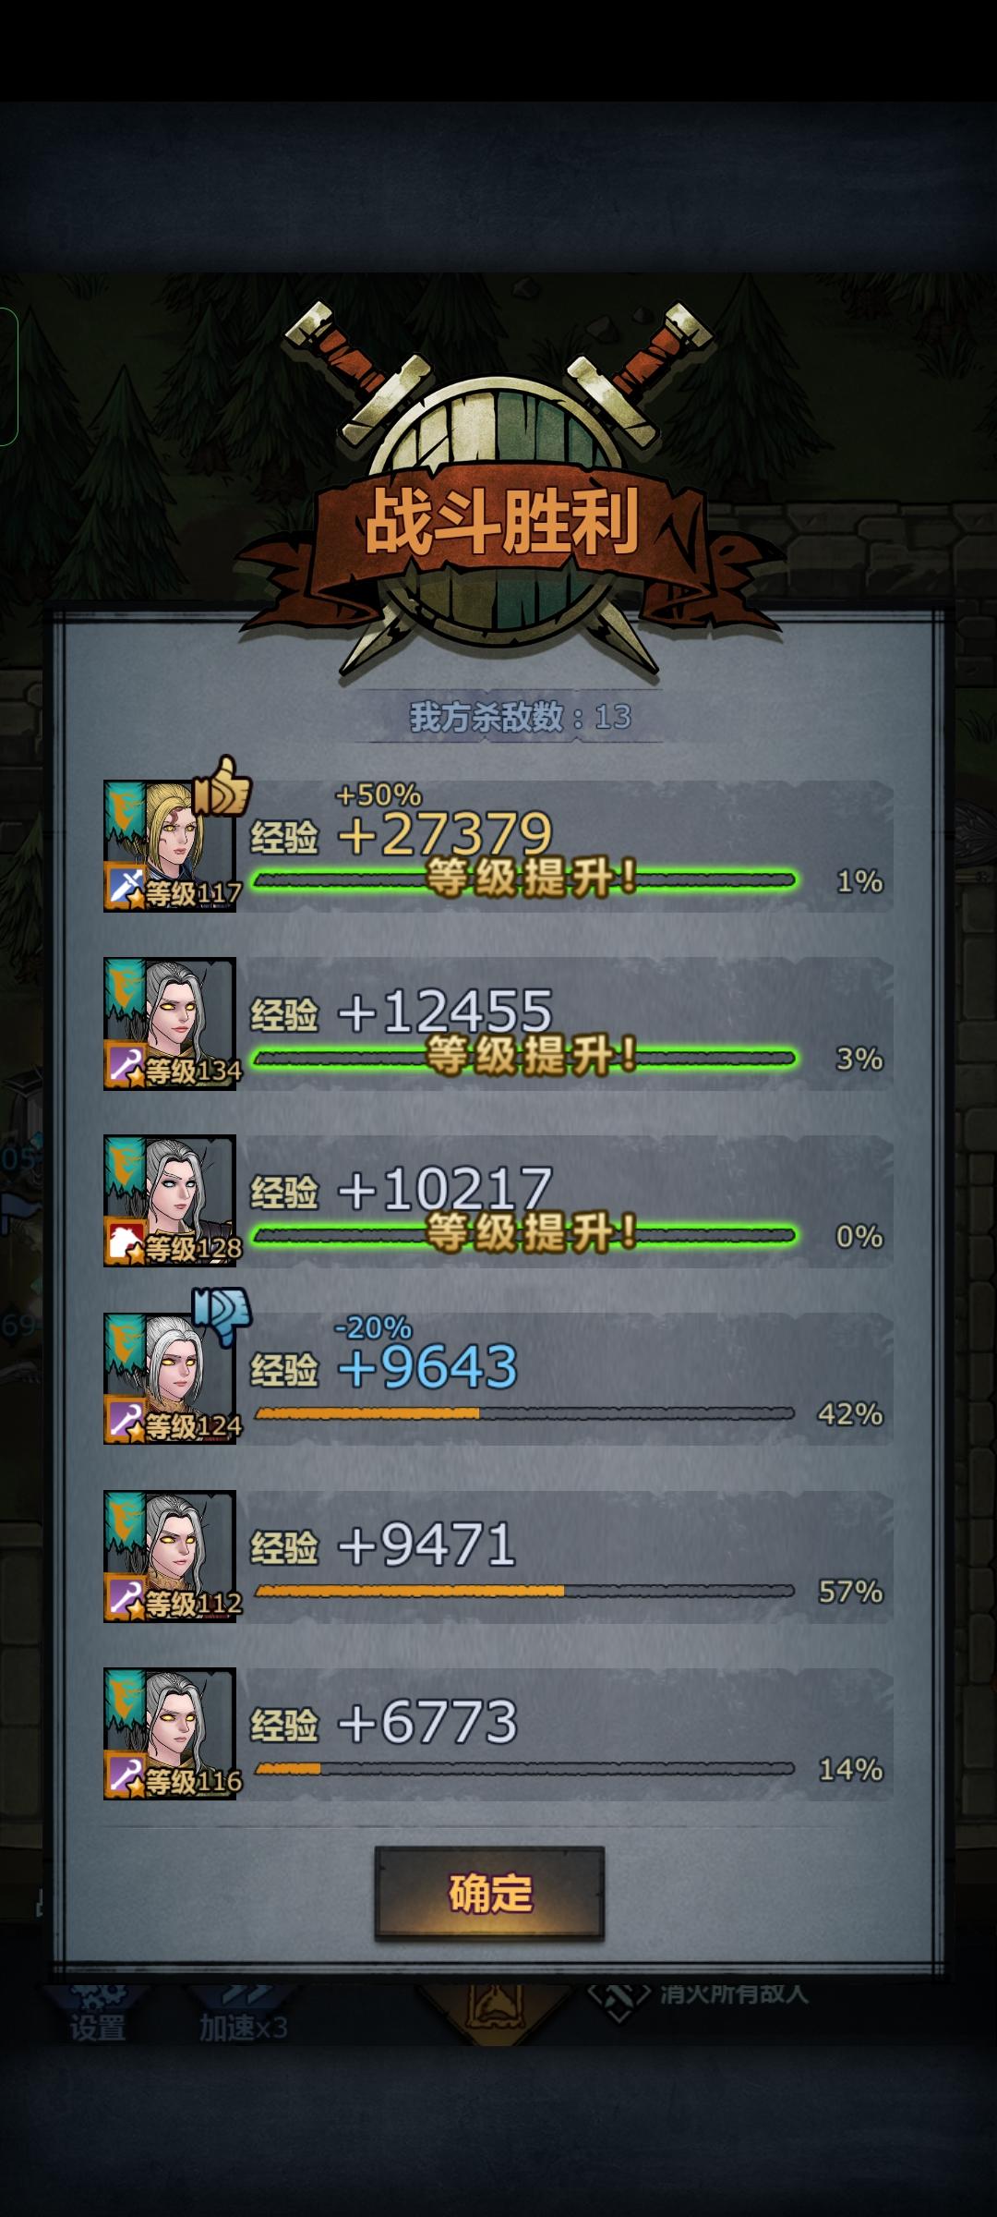
Task: Select the level 128 hero portrait
Action: click(170, 1200)
